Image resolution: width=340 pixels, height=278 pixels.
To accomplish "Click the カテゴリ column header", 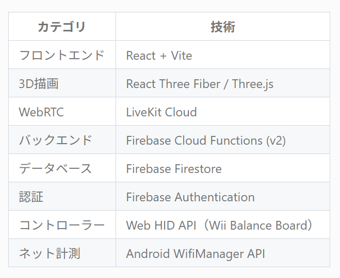I will click(62, 27).
